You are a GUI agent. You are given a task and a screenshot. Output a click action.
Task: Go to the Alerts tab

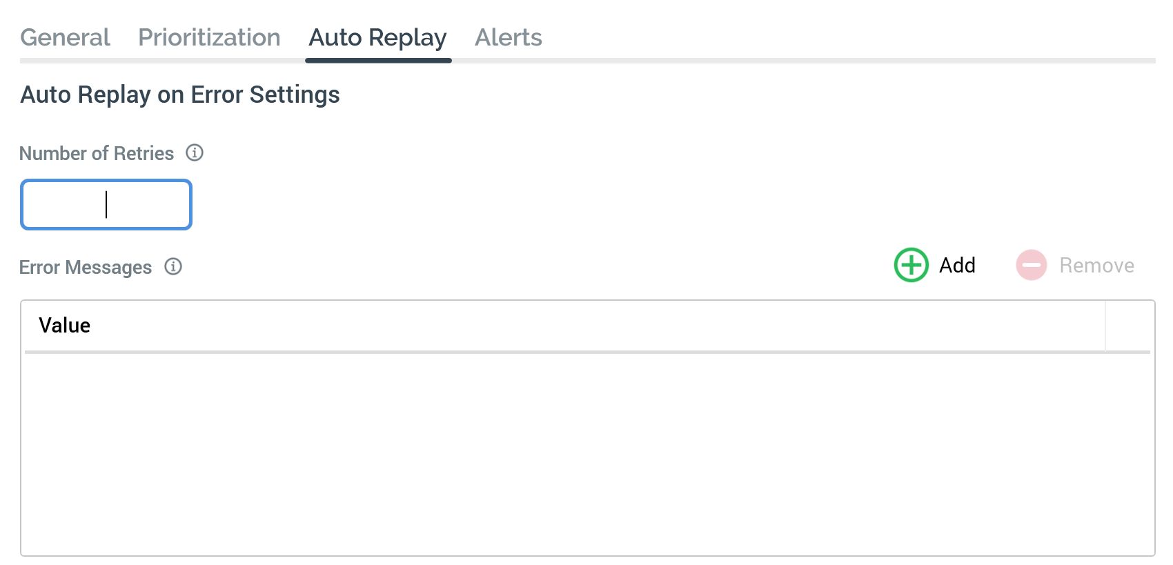coord(508,37)
